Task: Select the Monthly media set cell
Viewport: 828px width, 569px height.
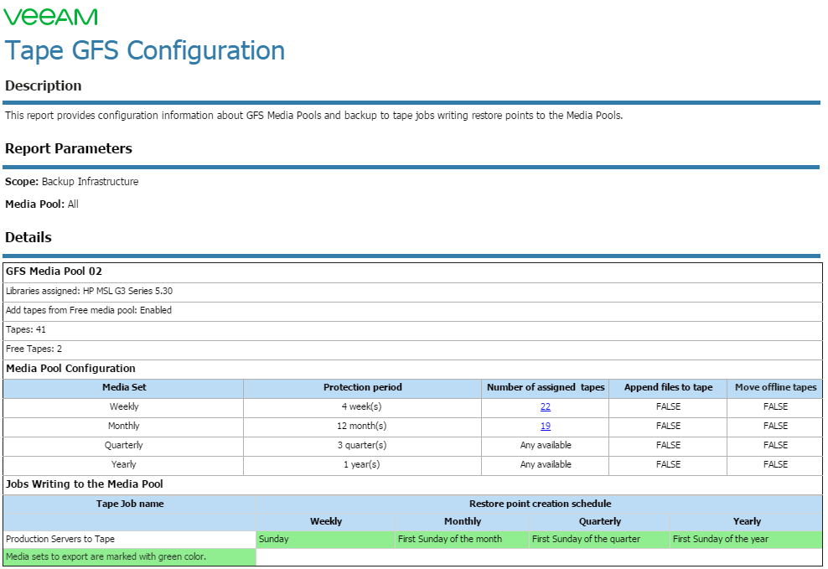Action: (123, 427)
